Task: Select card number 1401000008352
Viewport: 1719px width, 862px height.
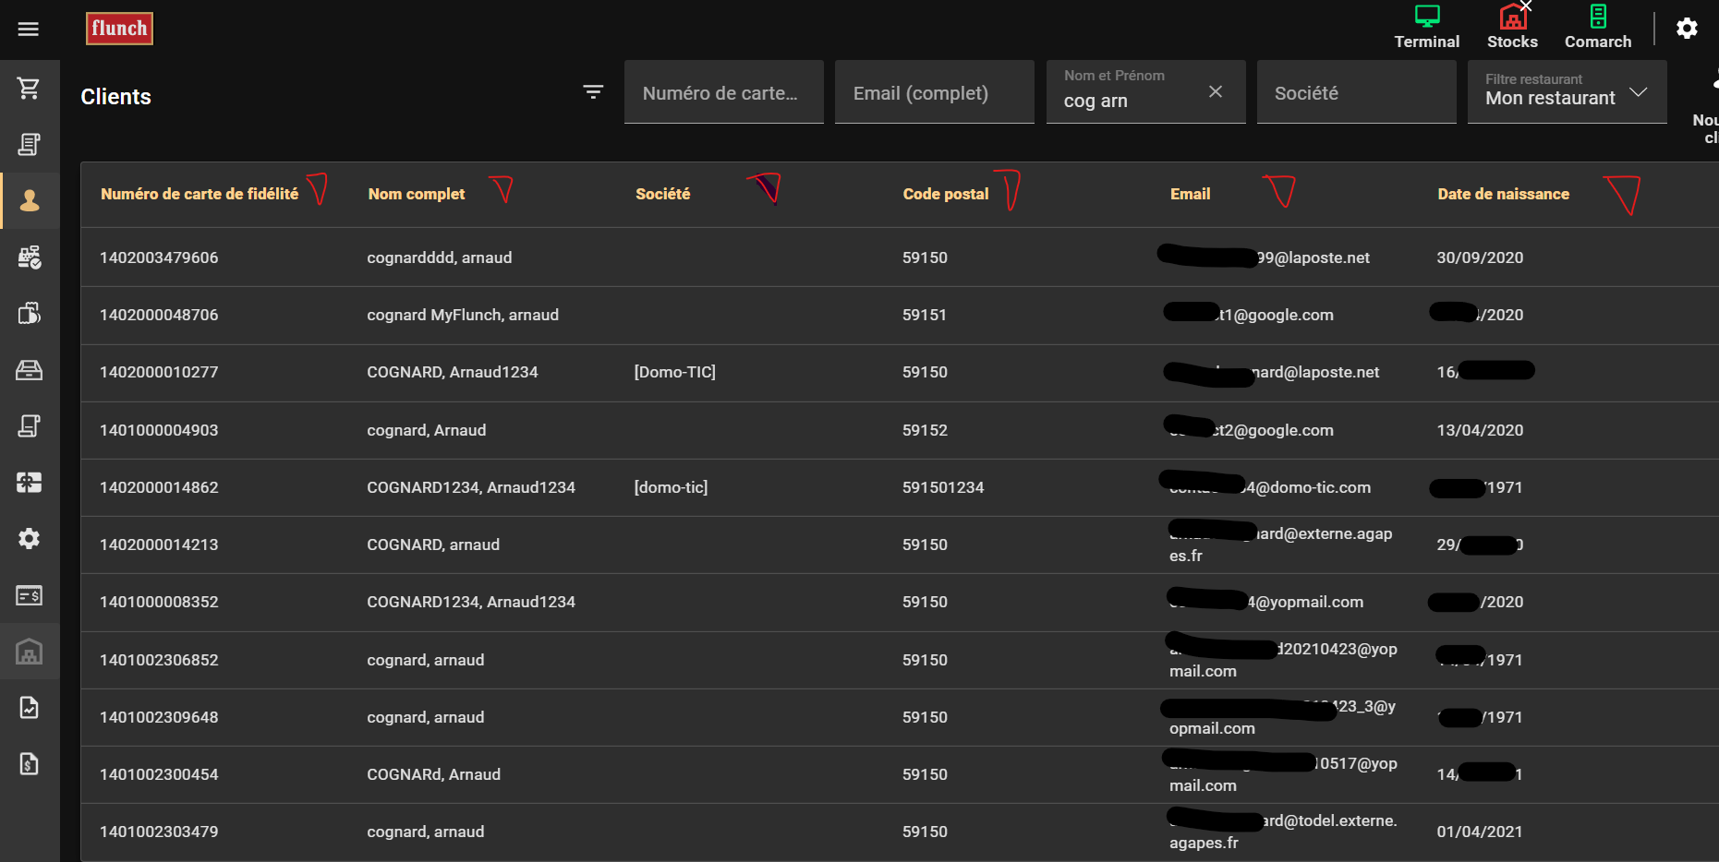Action: pyautogui.click(x=159, y=602)
